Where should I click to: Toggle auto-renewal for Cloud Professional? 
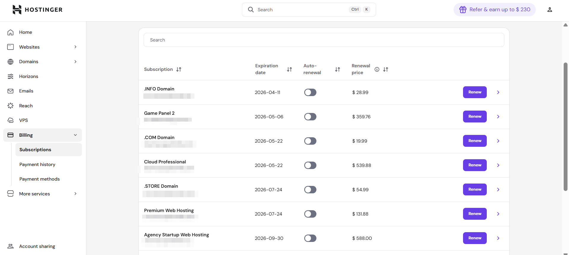click(310, 165)
